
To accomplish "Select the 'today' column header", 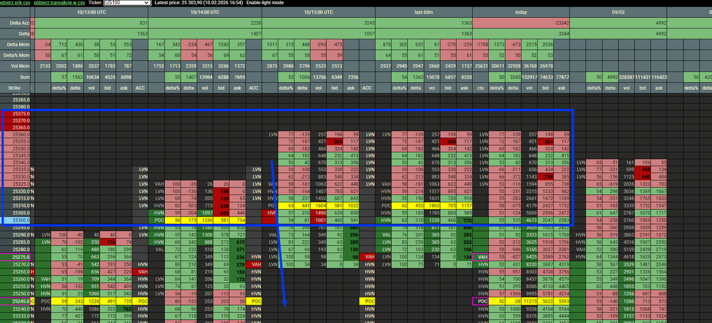I will coord(521,12).
